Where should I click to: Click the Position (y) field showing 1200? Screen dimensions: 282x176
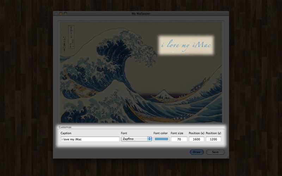214,139
